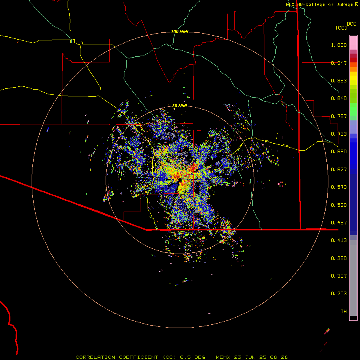Click the 0.520 scale value
The image size is (360, 360).
[x=339, y=205]
